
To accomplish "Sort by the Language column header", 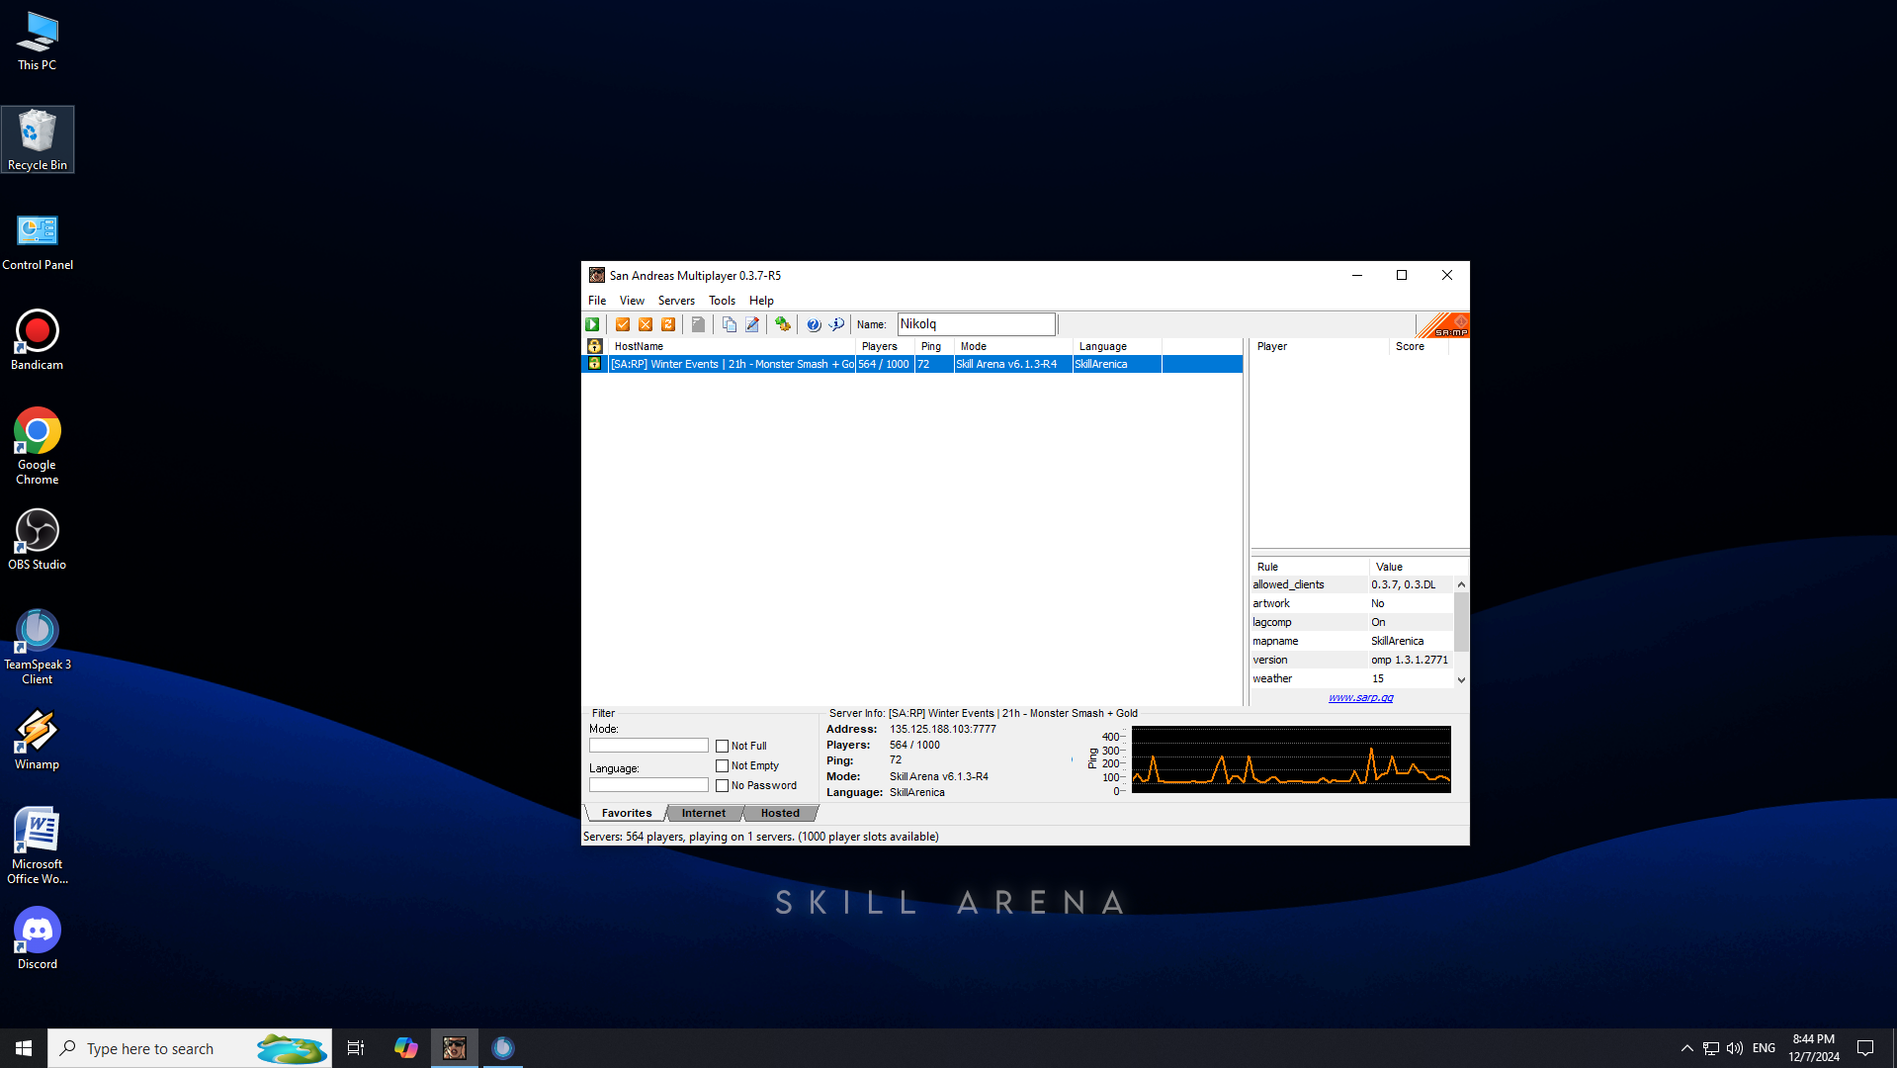I will click(1117, 346).
